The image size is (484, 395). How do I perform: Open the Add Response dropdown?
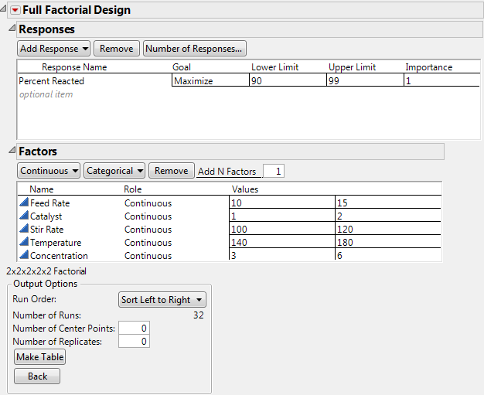[x=54, y=49]
